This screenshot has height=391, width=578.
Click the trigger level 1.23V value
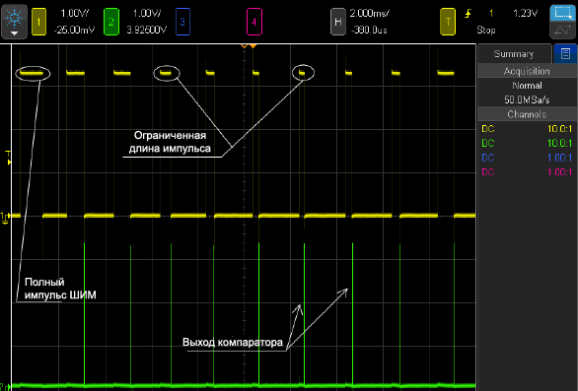tap(526, 14)
